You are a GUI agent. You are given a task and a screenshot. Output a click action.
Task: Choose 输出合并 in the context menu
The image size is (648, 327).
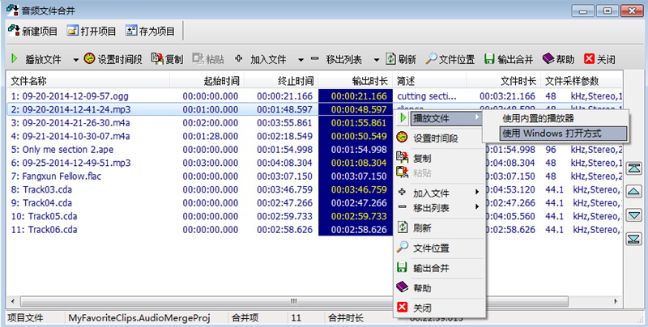439,268
